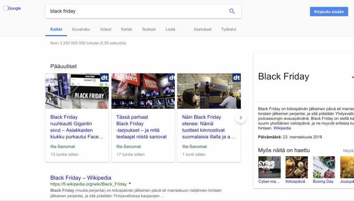Open the Wikipedia result URL dropdown arrow
The image size is (354, 201).
(130, 184)
